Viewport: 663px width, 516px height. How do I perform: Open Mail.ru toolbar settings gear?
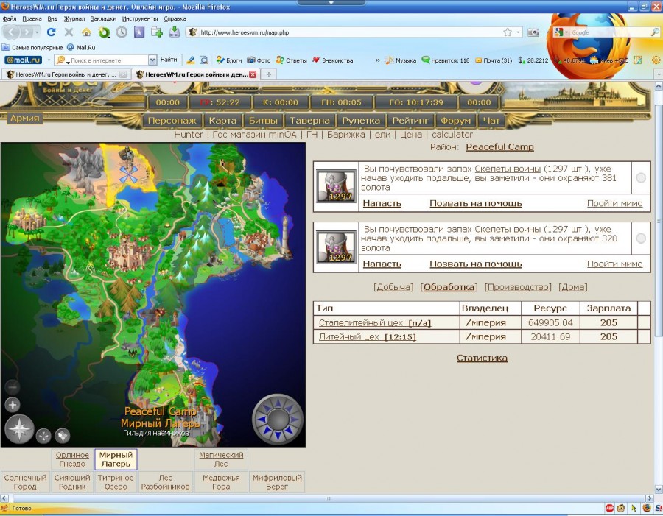pos(656,60)
